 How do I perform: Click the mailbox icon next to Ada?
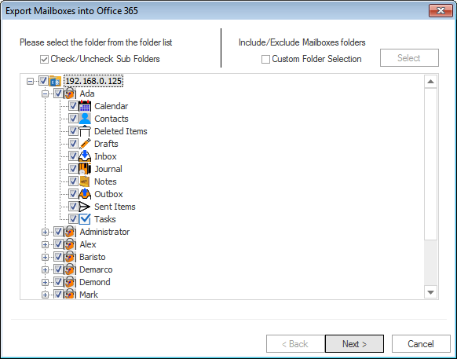click(x=70, y=93)
